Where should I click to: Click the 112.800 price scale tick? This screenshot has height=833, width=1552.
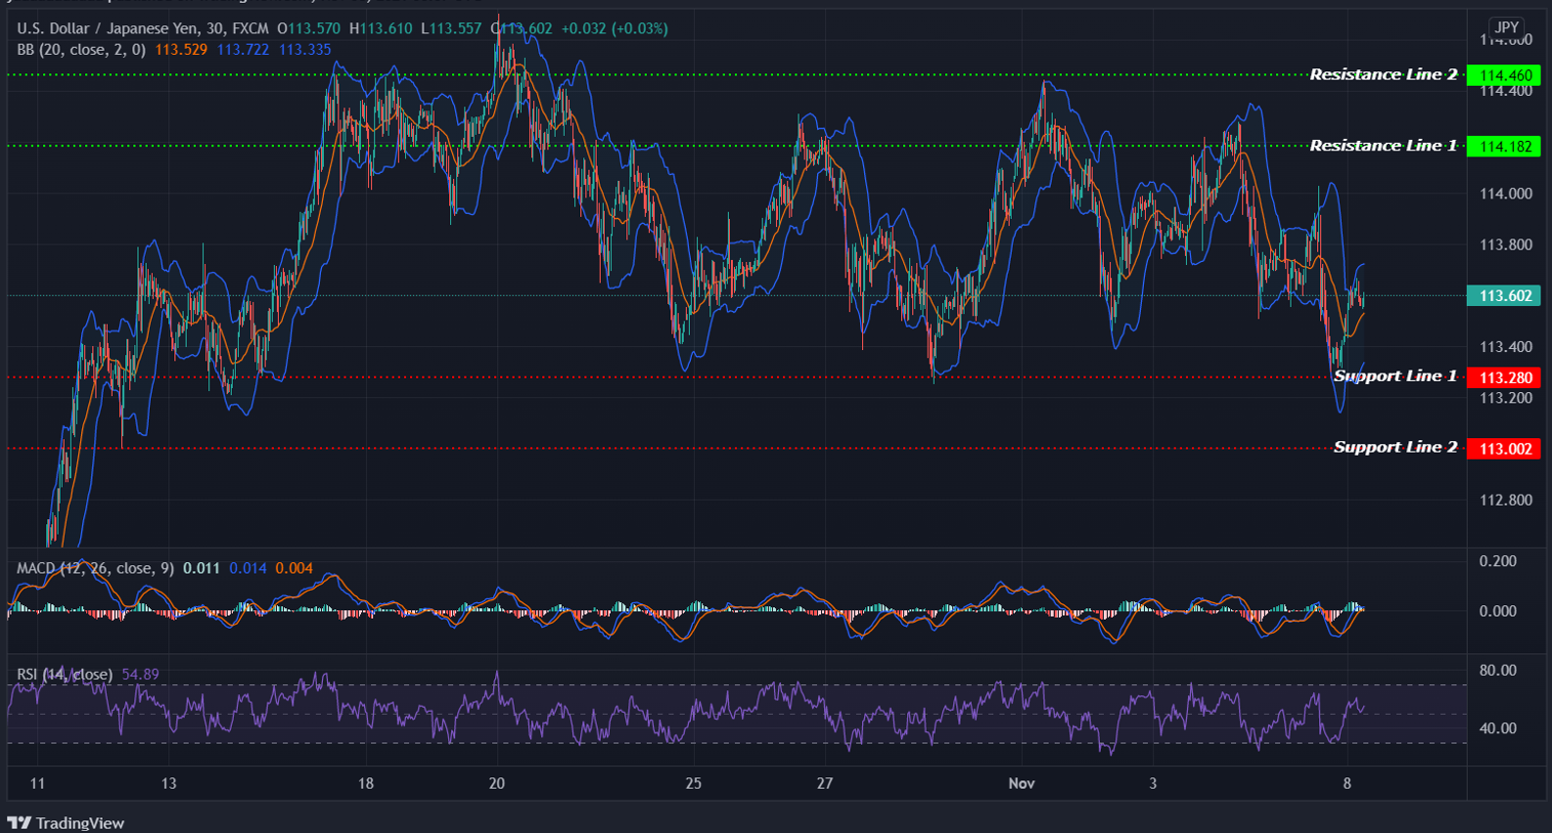coord(1505,500)
